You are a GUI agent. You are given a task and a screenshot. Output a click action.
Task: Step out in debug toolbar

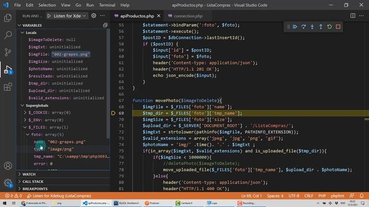pos(321,27)
